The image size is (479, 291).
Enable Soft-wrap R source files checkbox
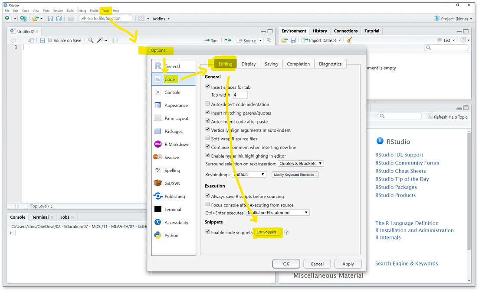208,138
